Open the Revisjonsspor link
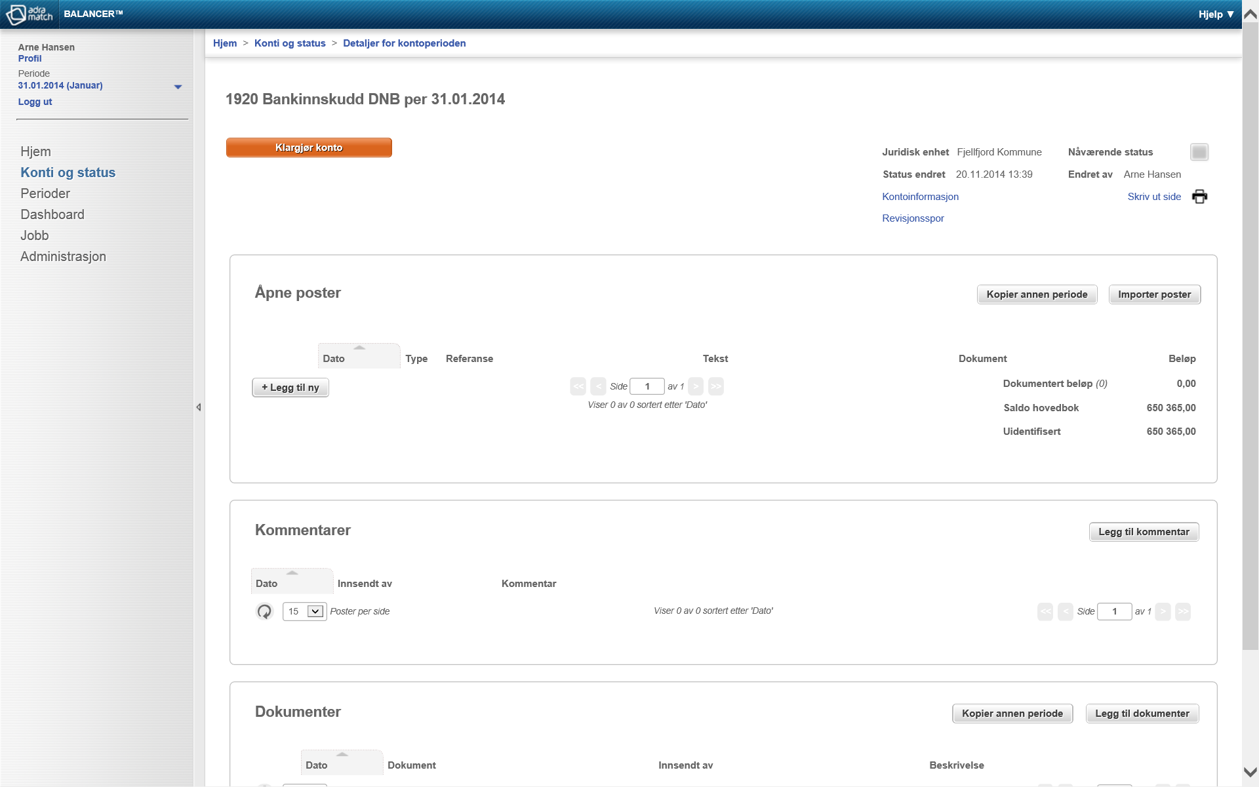 click(x=913, y=218)
